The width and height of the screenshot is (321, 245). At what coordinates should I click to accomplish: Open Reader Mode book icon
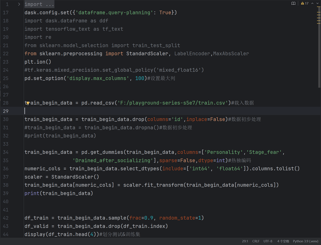pos(293,3)
